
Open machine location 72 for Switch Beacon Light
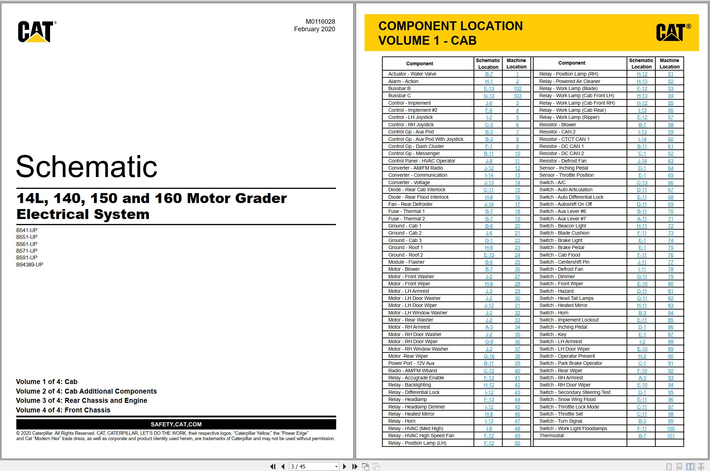(670, 226)
